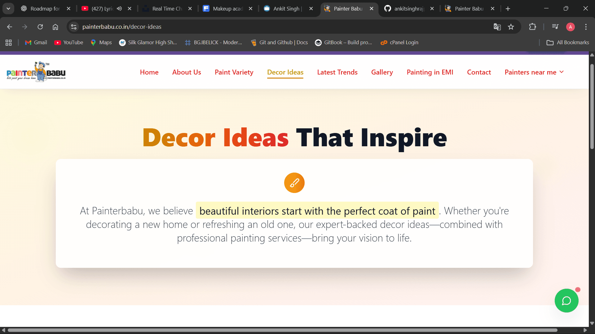The height and width of the screenshot is (334, 595).
Task: Click the Google Translate icon in address bar
Action: tap(497, 27)
